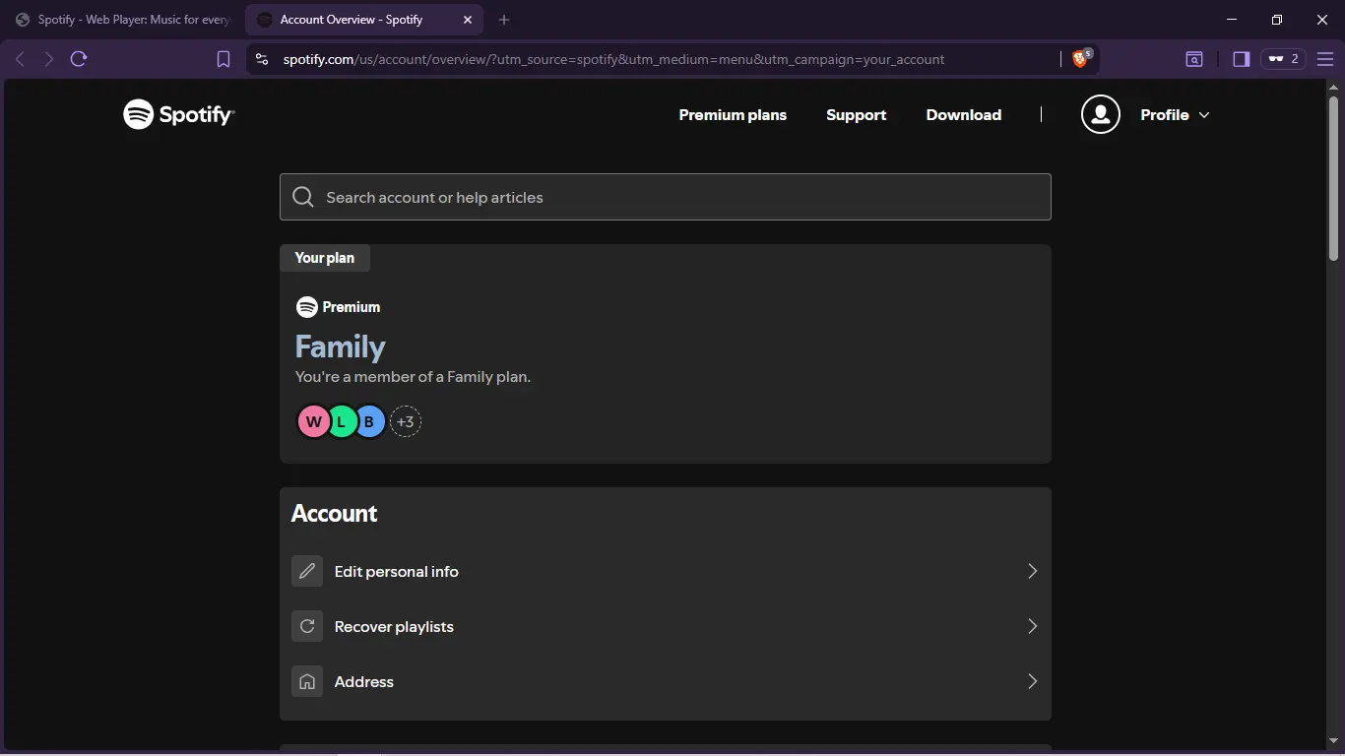The width and height of the screenshot is (1345, 756).
Task: Open a new browser tab
Action: (x=504, y=20)
